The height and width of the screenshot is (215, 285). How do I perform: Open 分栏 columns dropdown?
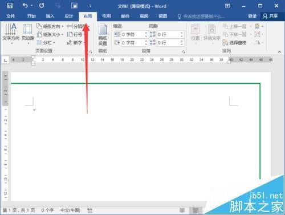46,43
